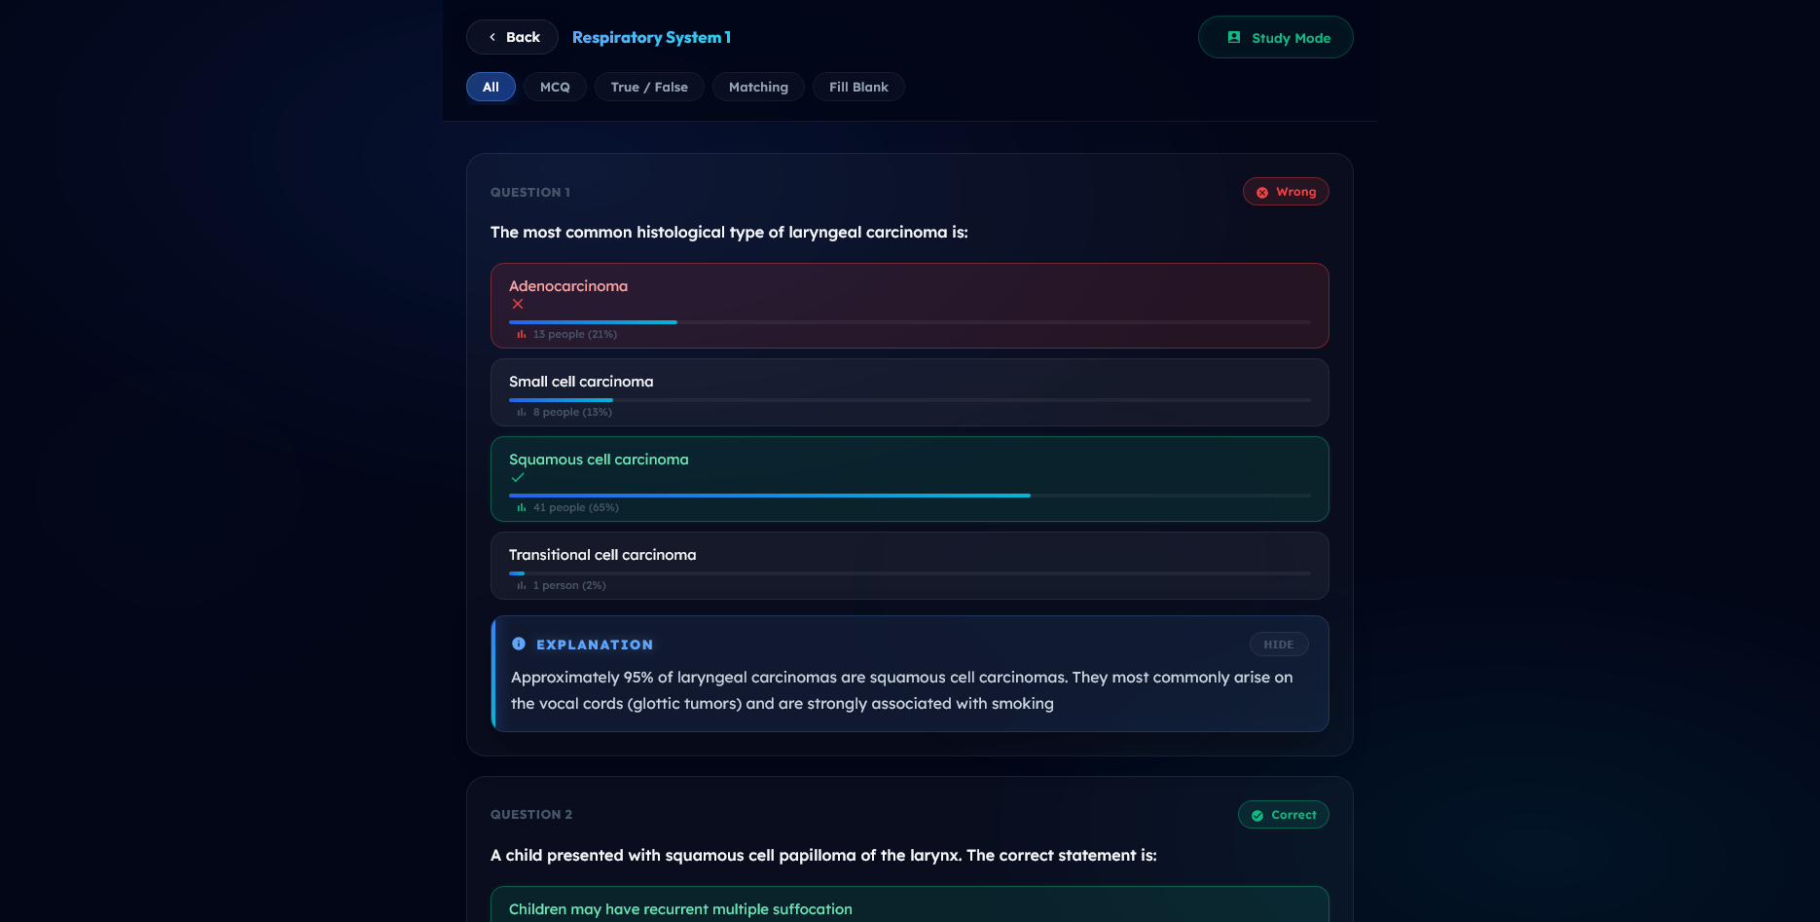
Task: Open the Matching question filter
Action: pos(758,87)
